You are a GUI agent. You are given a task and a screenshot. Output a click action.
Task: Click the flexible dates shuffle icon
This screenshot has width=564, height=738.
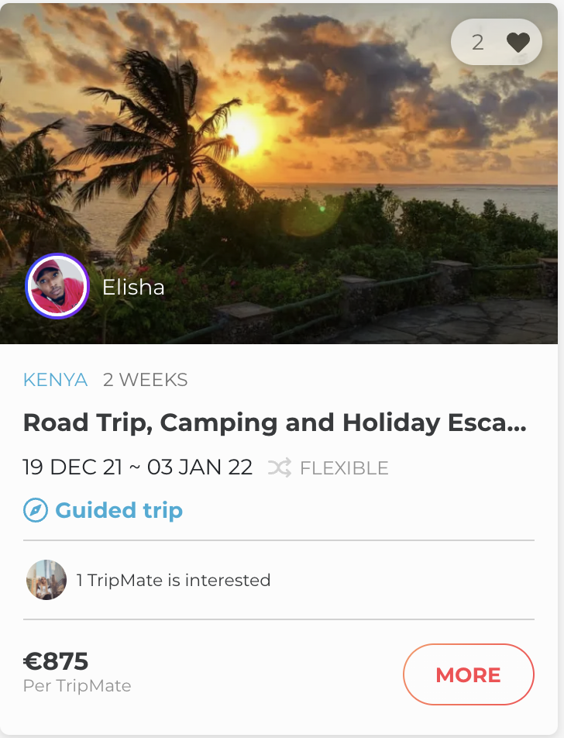point(280,468)
